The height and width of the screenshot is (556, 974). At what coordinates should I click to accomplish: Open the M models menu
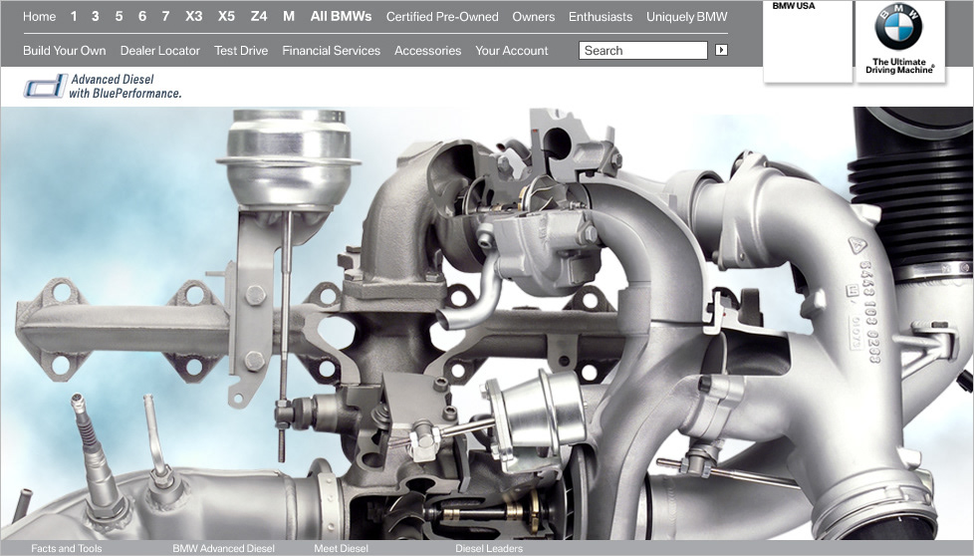click(x=289, y=17)
